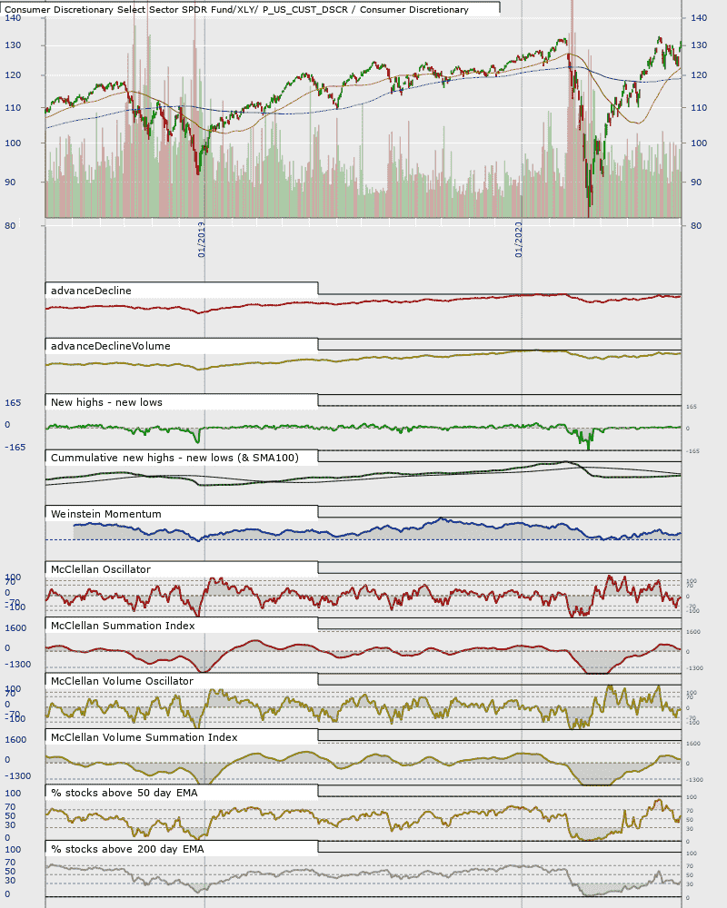Screen dimensions: 727x908
Task: Select the advanceDecline indicator label
Action: coord(91,291)
